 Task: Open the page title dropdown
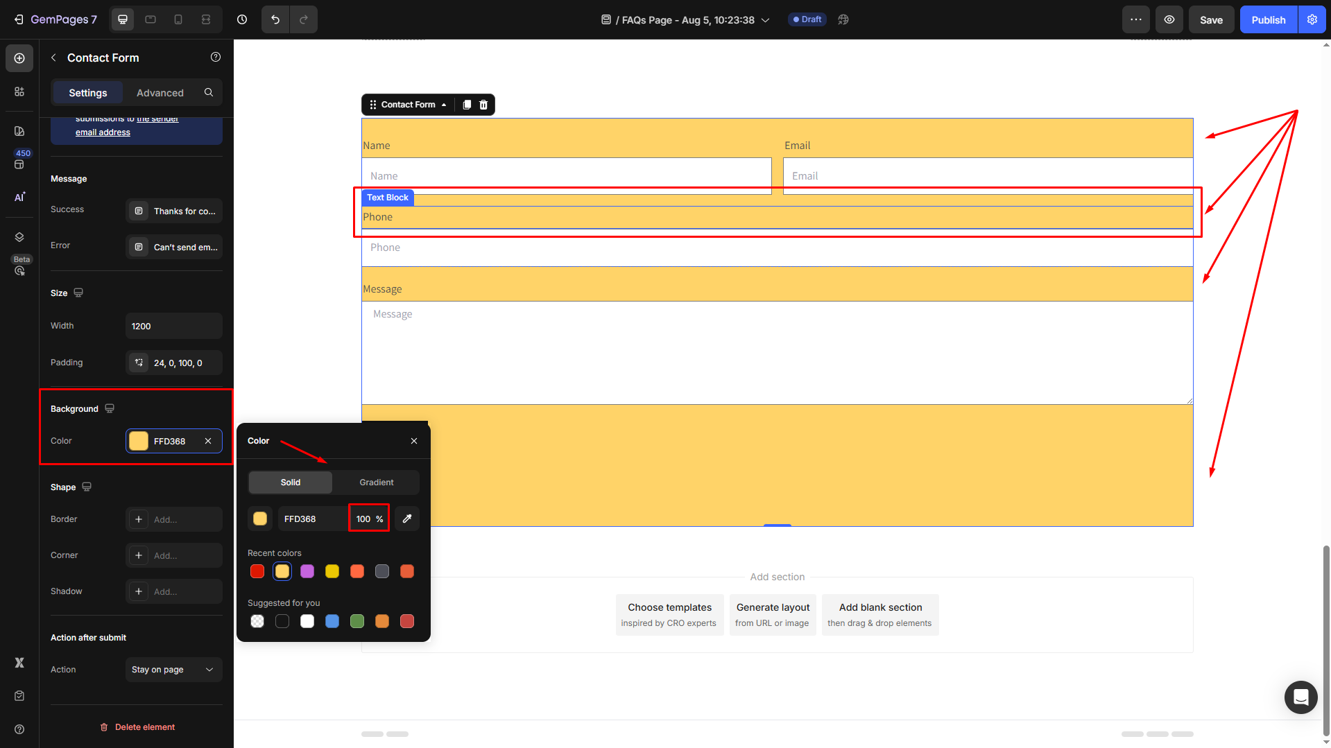[765, 20]
